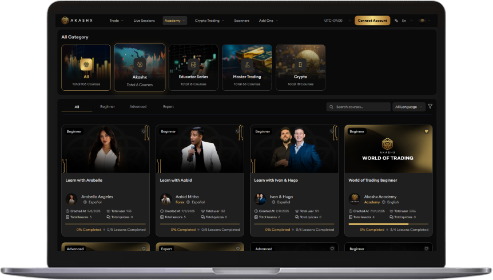Screen dimensions: 493x280
Task: Select the Educator Series category card
Action: point(193,67)
